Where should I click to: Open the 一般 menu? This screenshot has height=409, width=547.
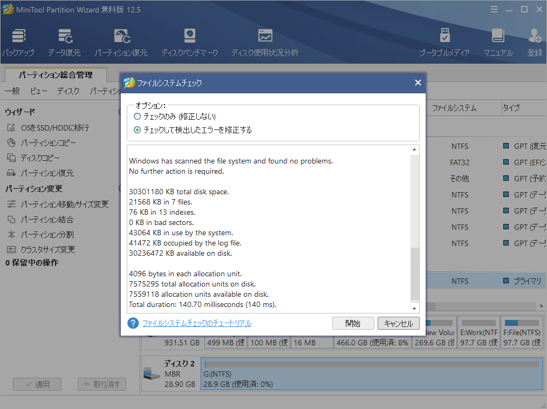point(12,91)
